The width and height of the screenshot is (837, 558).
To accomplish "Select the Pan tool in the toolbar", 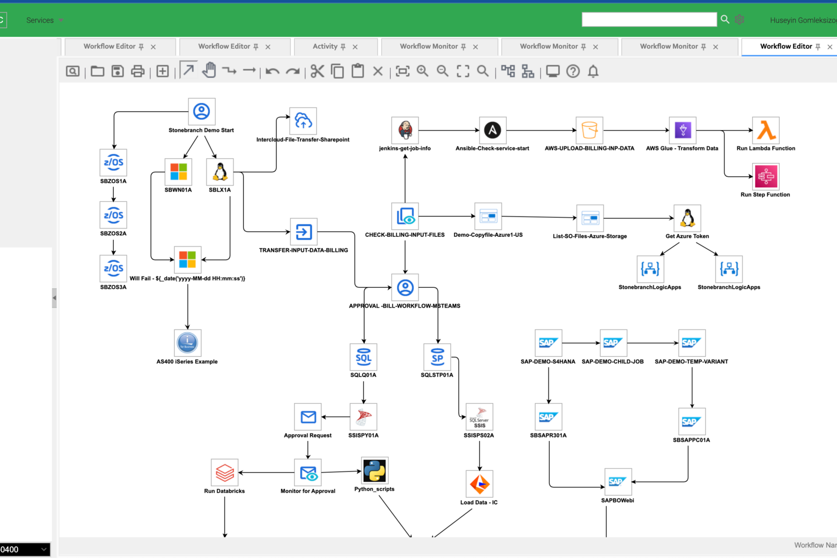I will pyautogui.click(x=209, y=71).
